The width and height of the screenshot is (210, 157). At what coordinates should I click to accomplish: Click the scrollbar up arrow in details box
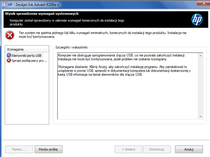pos(201,56)
